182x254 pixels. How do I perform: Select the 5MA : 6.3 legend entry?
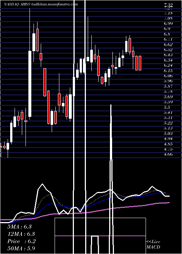coord(19,227)
